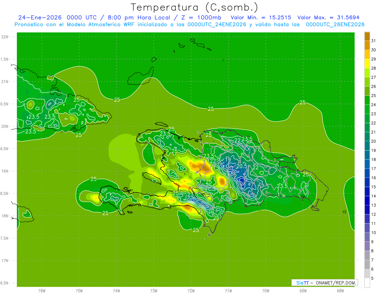Viewport: 382px width, 295px height.
Task: Click the title 'Temperatura (C,somb.)'
Action: point(194,7)
